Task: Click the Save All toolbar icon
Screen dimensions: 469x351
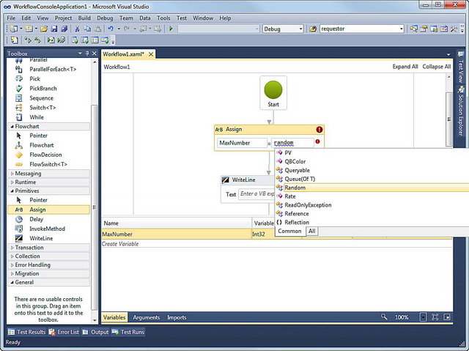Action: [x=64, y=29]
